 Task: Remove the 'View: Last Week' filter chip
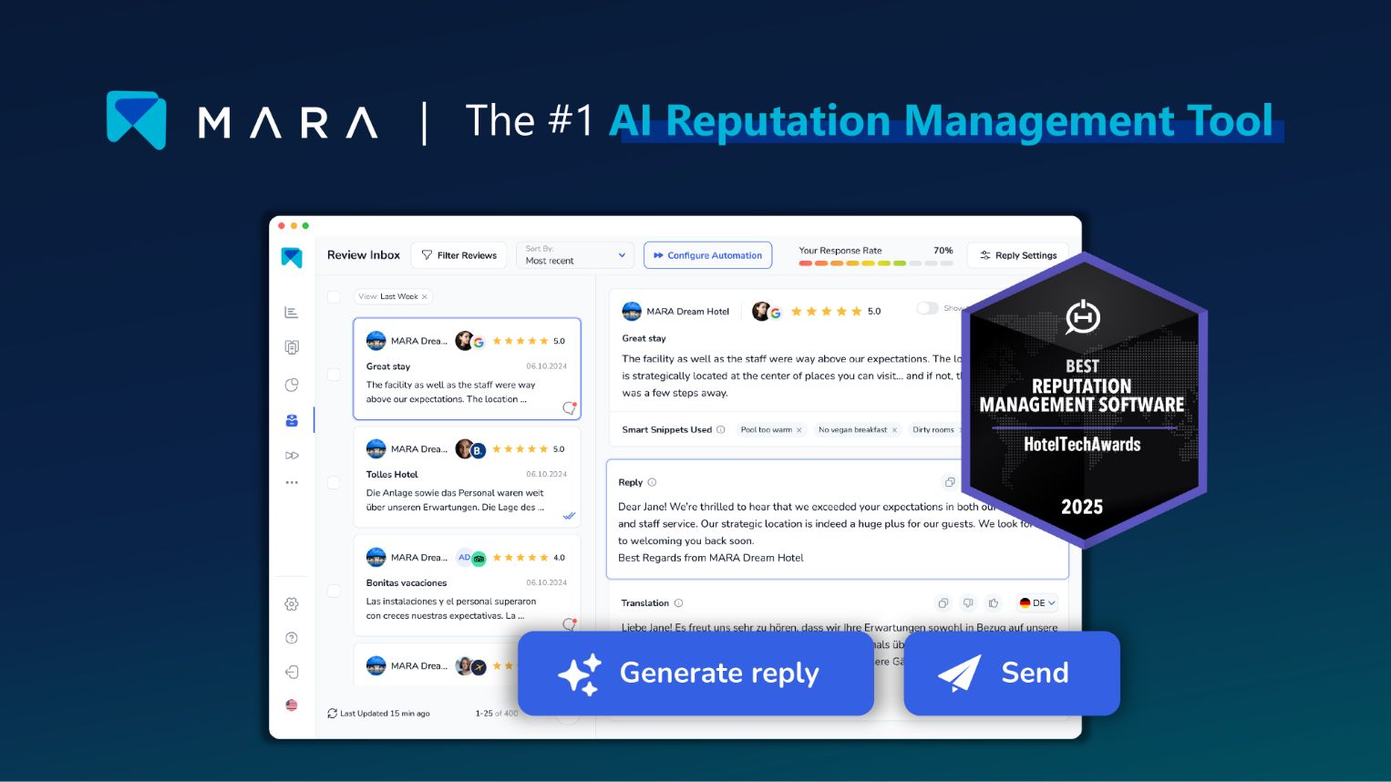424,297
